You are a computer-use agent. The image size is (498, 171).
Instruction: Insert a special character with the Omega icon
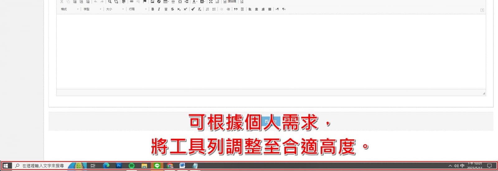pyautogui.click(x=180, y=2)
